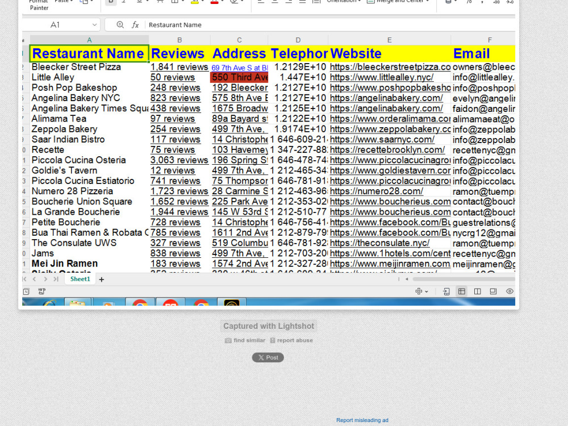The height and width of the screenshot is (426, 568).
Task: Select the Website header cell
Action: (390, 53)
